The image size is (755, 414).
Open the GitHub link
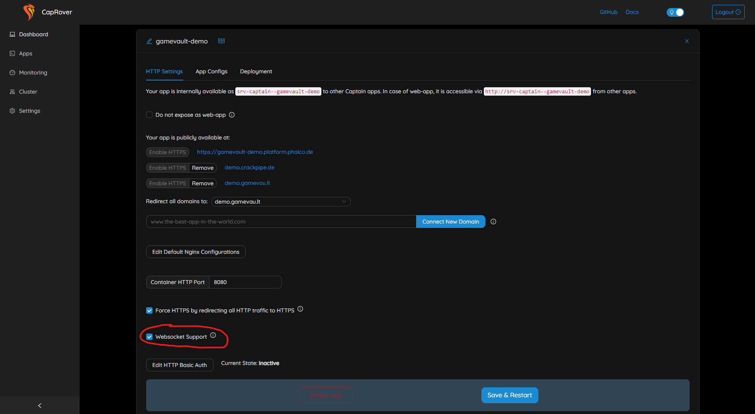click(x=608, y=12)
